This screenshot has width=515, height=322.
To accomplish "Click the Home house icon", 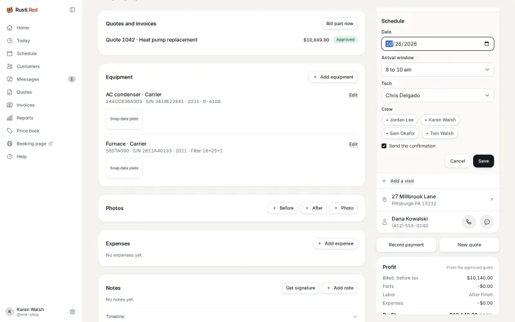I will point(10,28).
